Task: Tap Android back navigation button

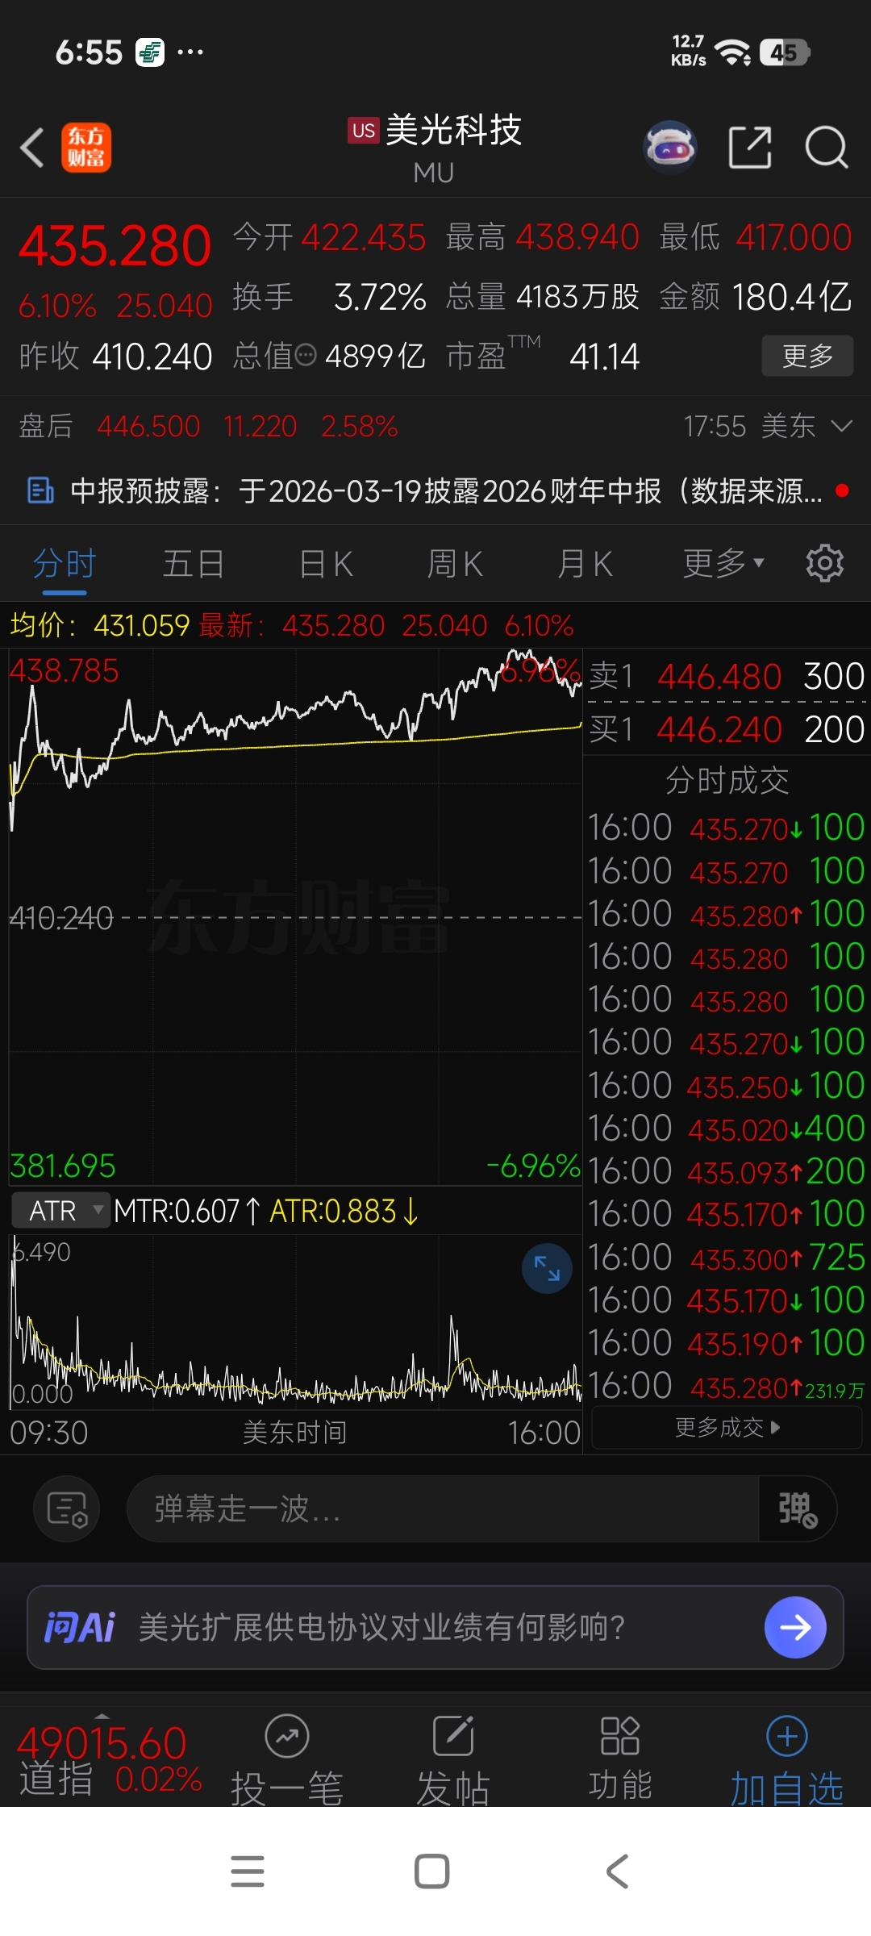Action: coord(617,1871)
